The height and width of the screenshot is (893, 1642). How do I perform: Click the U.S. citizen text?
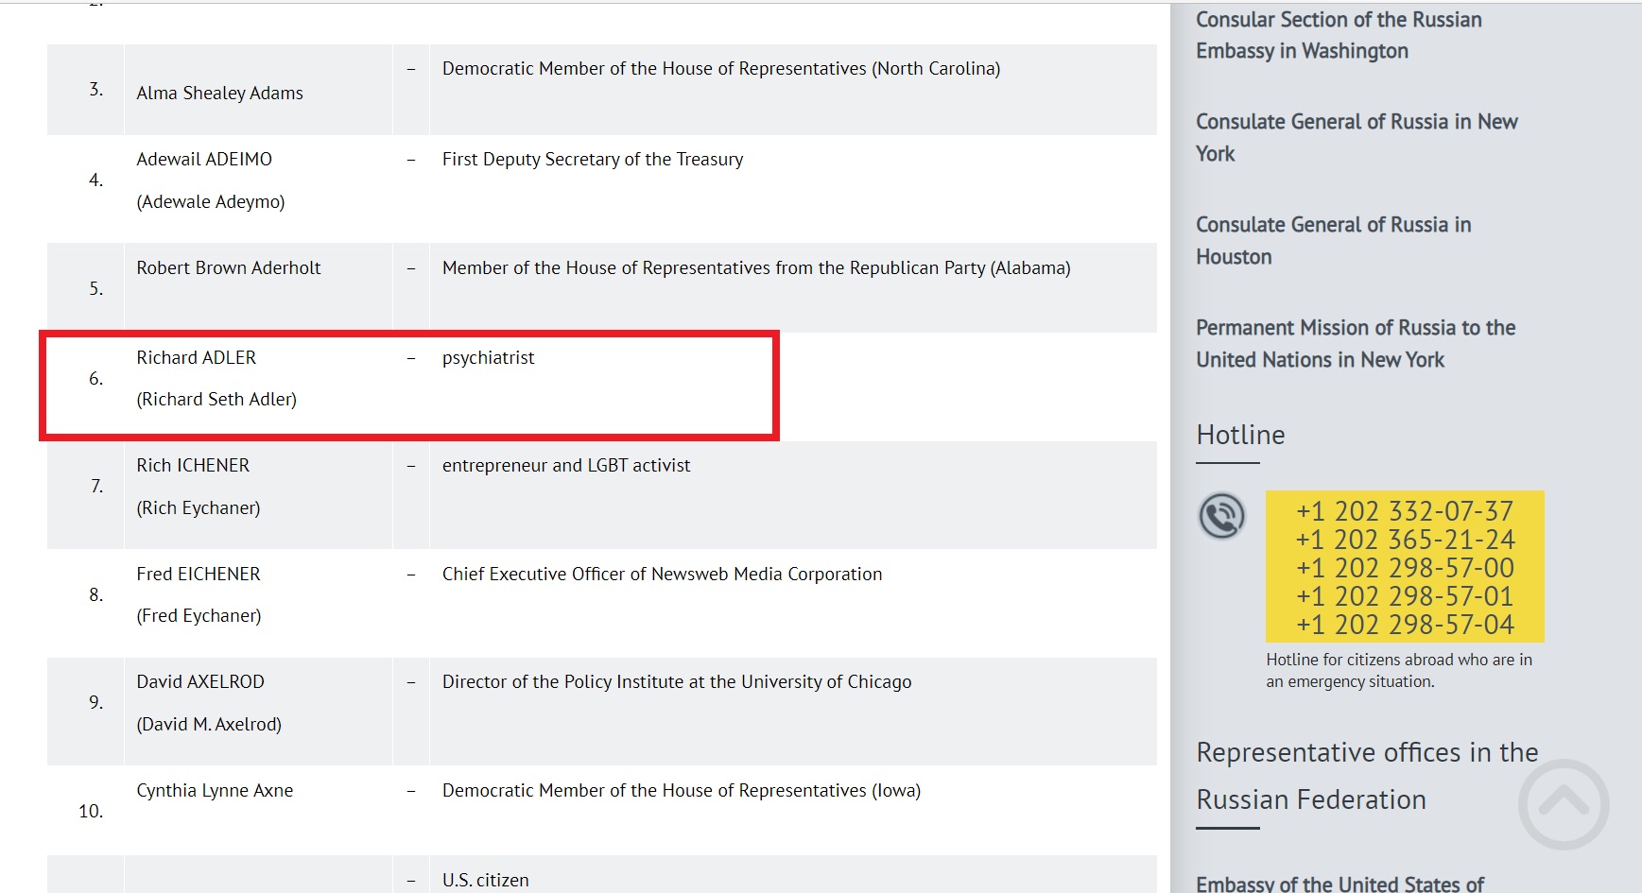tap(486, 880)
